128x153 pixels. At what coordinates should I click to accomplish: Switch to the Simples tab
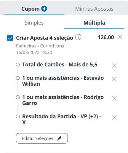pyautogui.click(x=34, y=23)
